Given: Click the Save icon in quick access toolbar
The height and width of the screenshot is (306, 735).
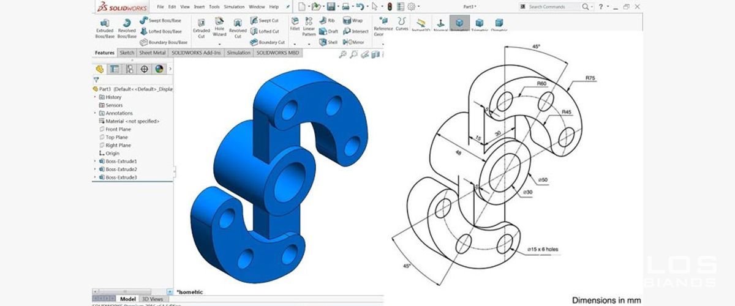Looking at the screenshot, I should click(x=331, y=7).
